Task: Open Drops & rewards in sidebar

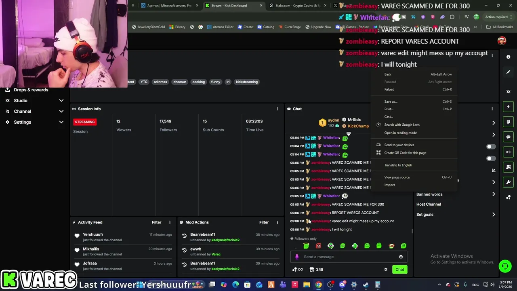Action: (x=27, y=90)
